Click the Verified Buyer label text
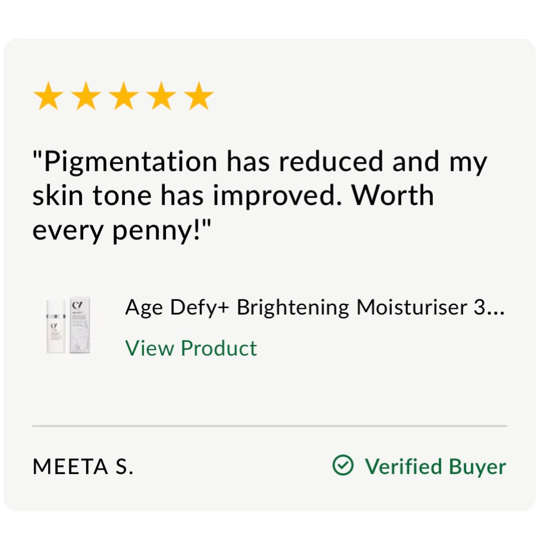Screen dimensions: 537x537 click(435, 466)
